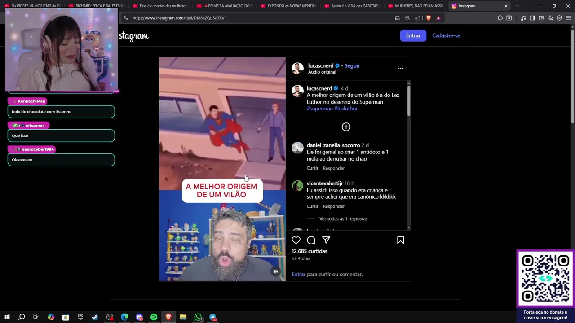
Task: Open the Windows Start menu
Action: (x=7, y=317)
